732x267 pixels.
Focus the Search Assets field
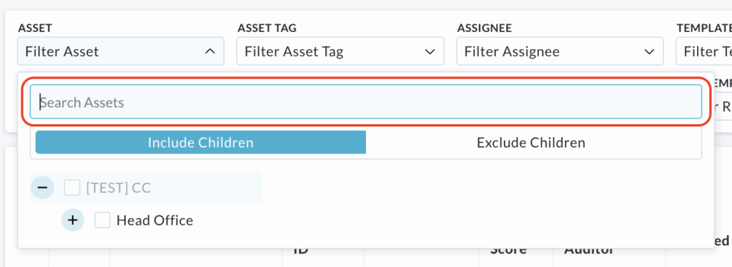(366, 102)
